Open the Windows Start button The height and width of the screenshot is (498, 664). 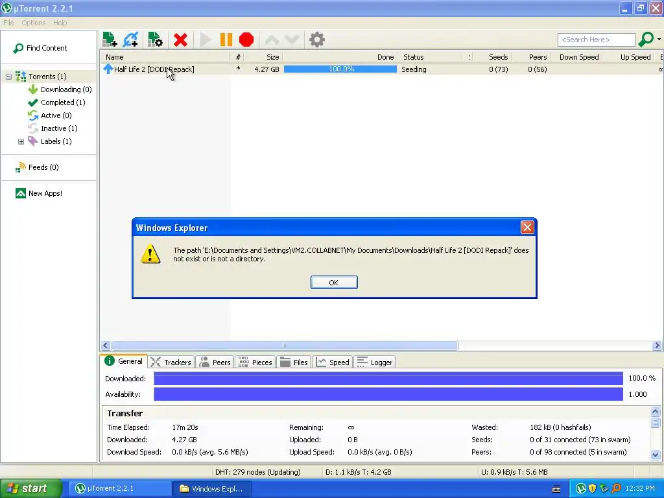[30, 489]
